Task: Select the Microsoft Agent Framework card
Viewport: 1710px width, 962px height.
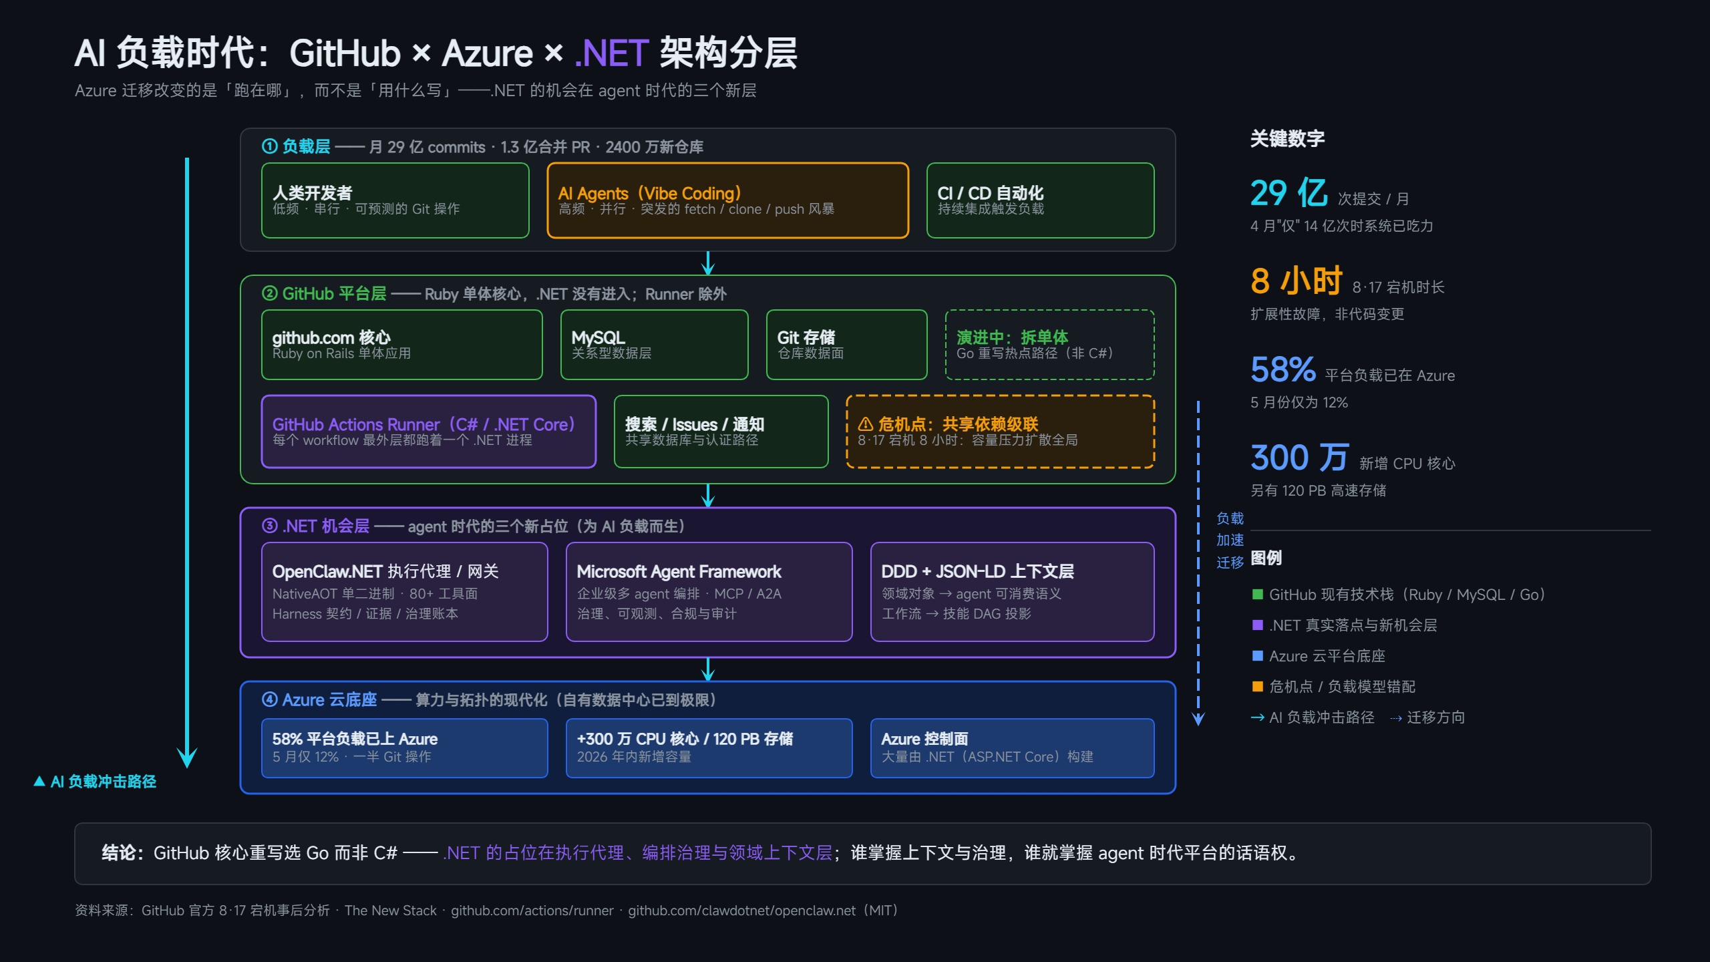Action: tap(709, 592)
